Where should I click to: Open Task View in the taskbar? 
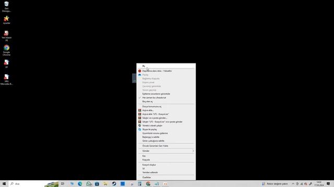(x=63, y=183)
